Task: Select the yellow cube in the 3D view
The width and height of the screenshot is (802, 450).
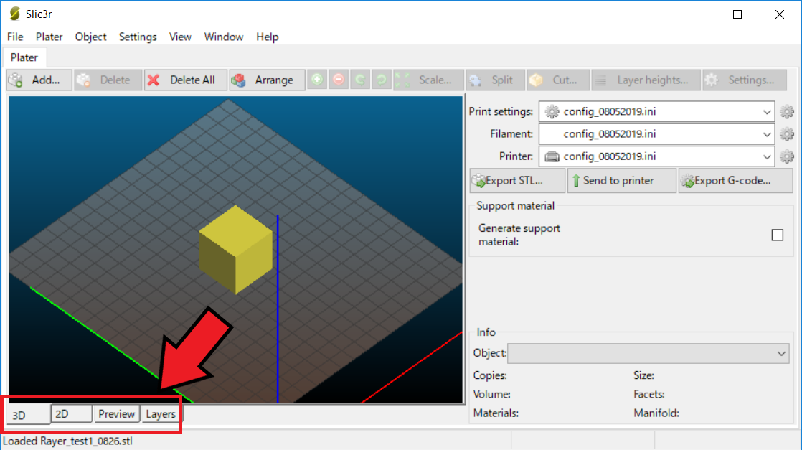Action: point(235,249)
